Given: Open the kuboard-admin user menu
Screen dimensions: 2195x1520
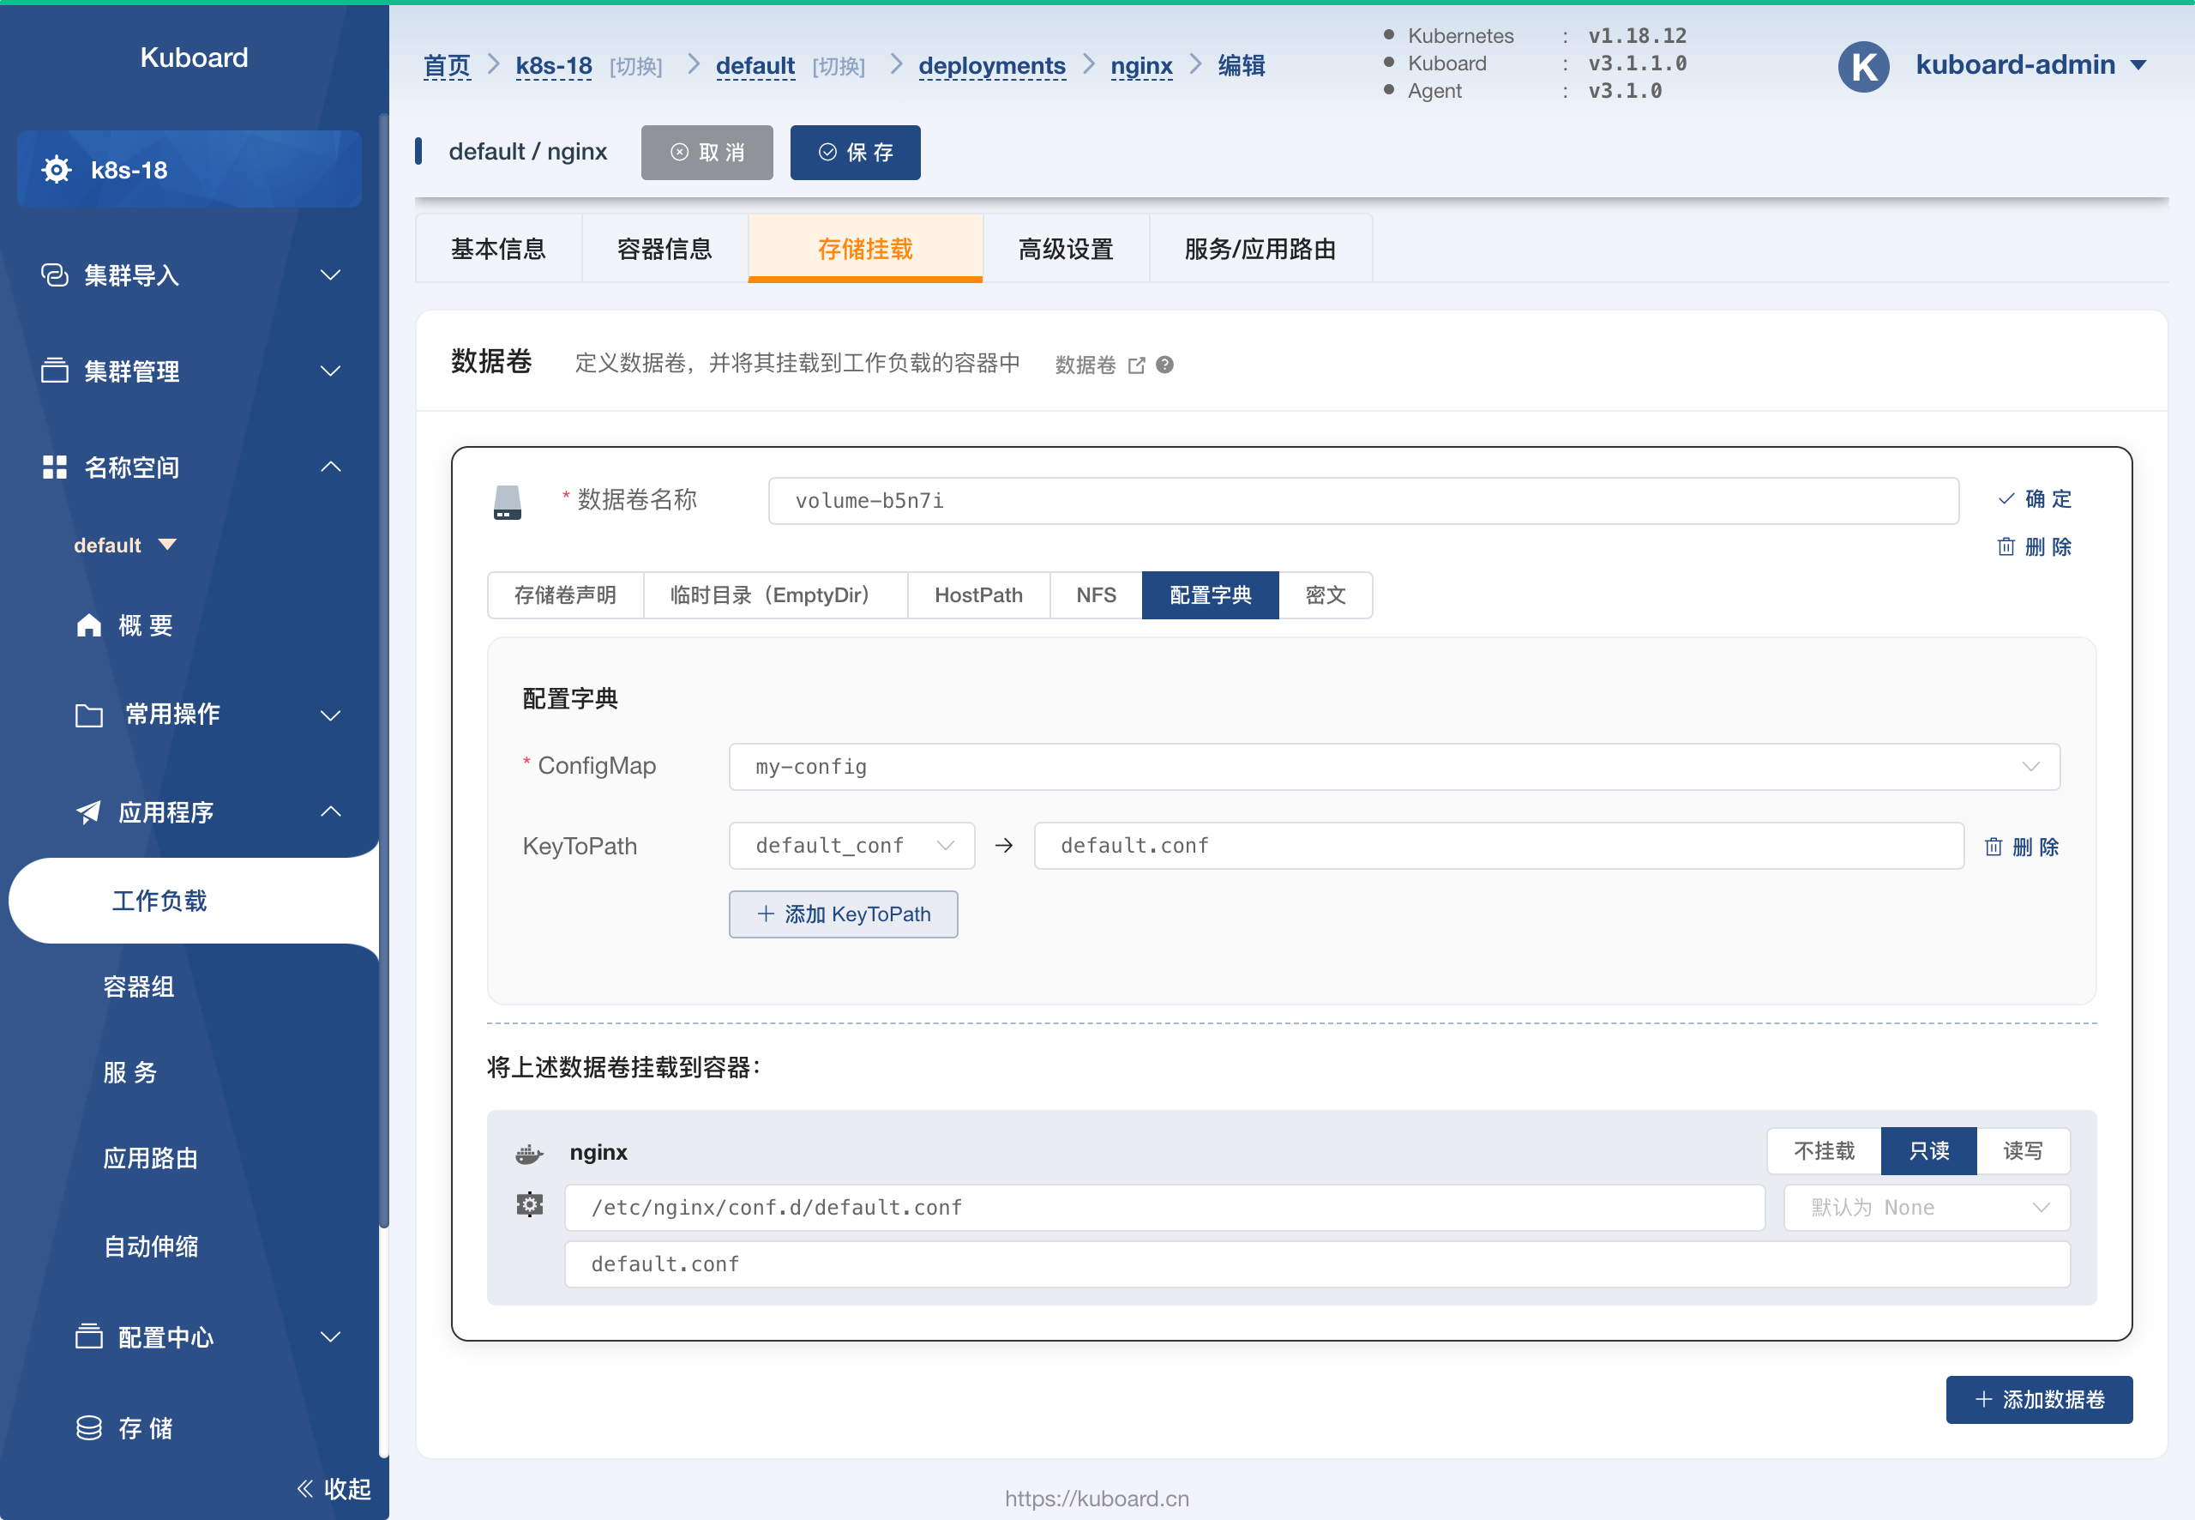Looking at the screenshot, I should pos(2030,64).
